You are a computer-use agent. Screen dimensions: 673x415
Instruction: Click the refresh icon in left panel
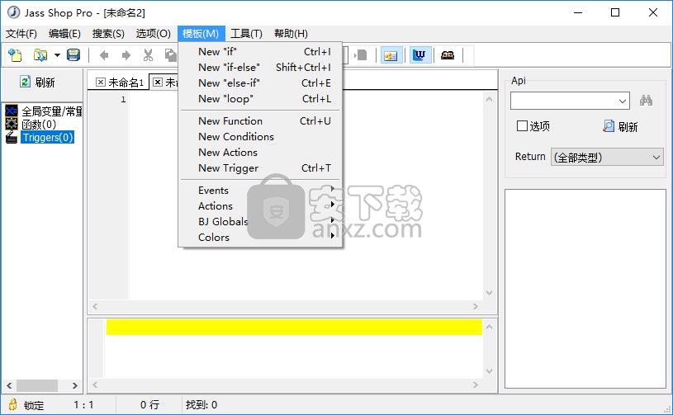(x=25, y=82)
